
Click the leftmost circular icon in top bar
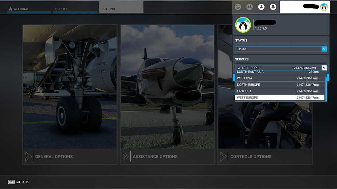pyautogui.click(x=238, y=7)
